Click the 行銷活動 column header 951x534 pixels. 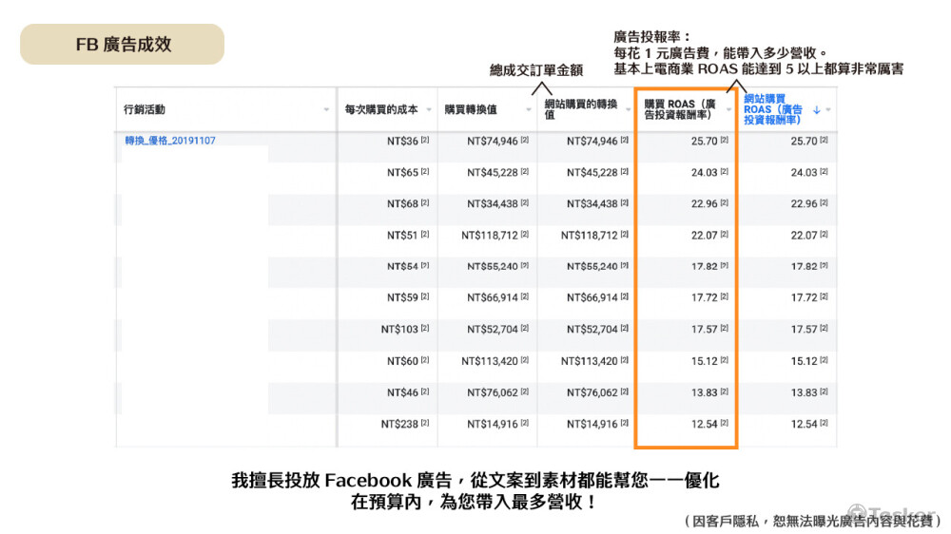(x=145, y=109)
